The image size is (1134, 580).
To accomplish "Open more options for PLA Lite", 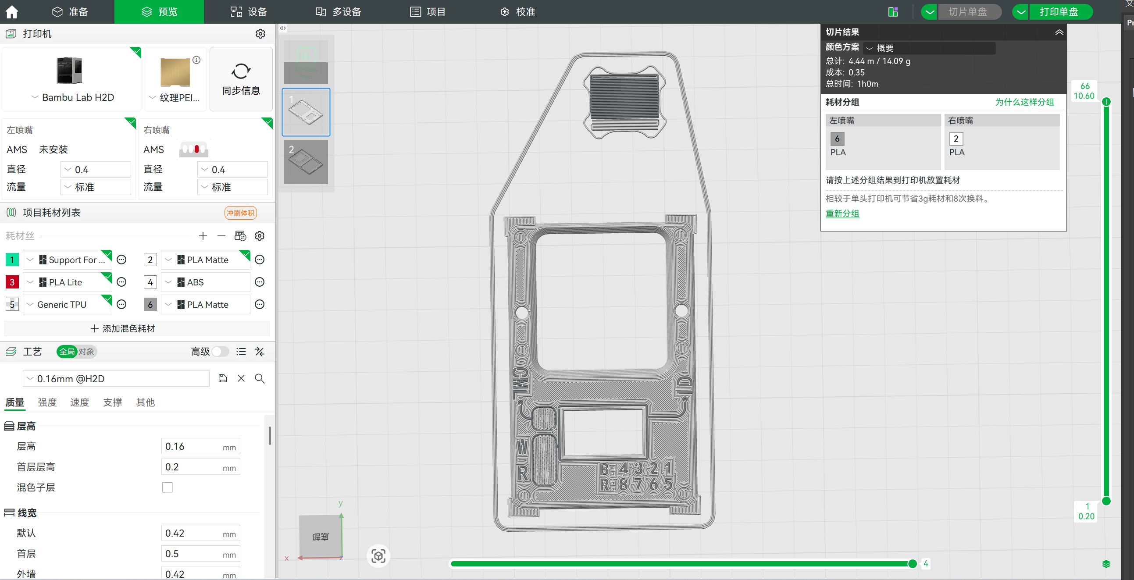I will coord(122,282).
